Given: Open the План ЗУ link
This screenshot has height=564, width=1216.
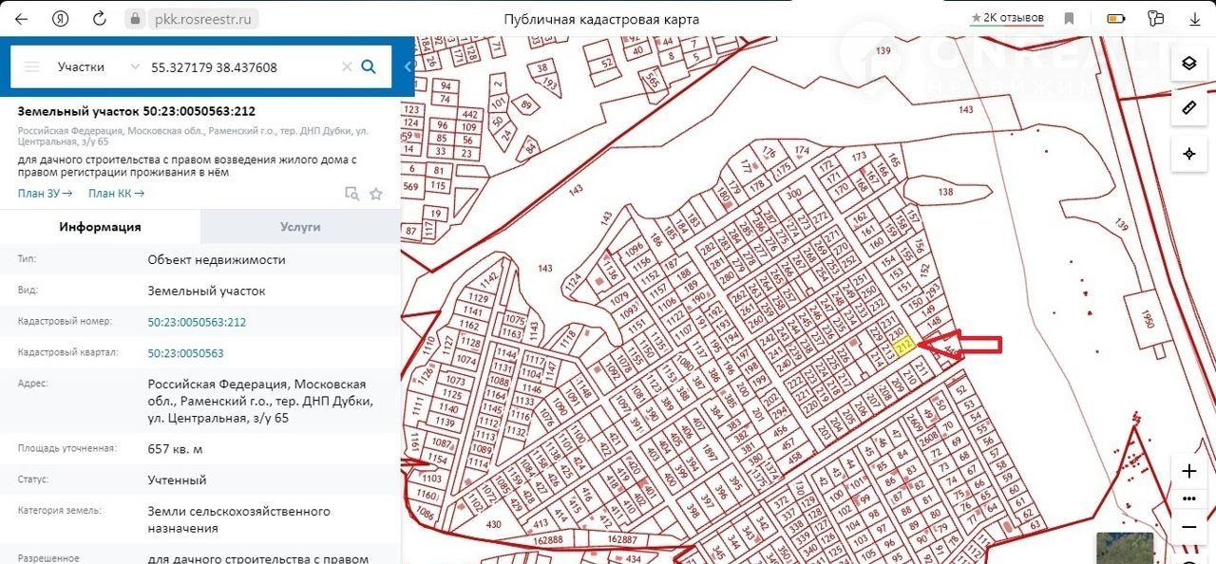Looking at the screenshot, I should coord(45,194).
